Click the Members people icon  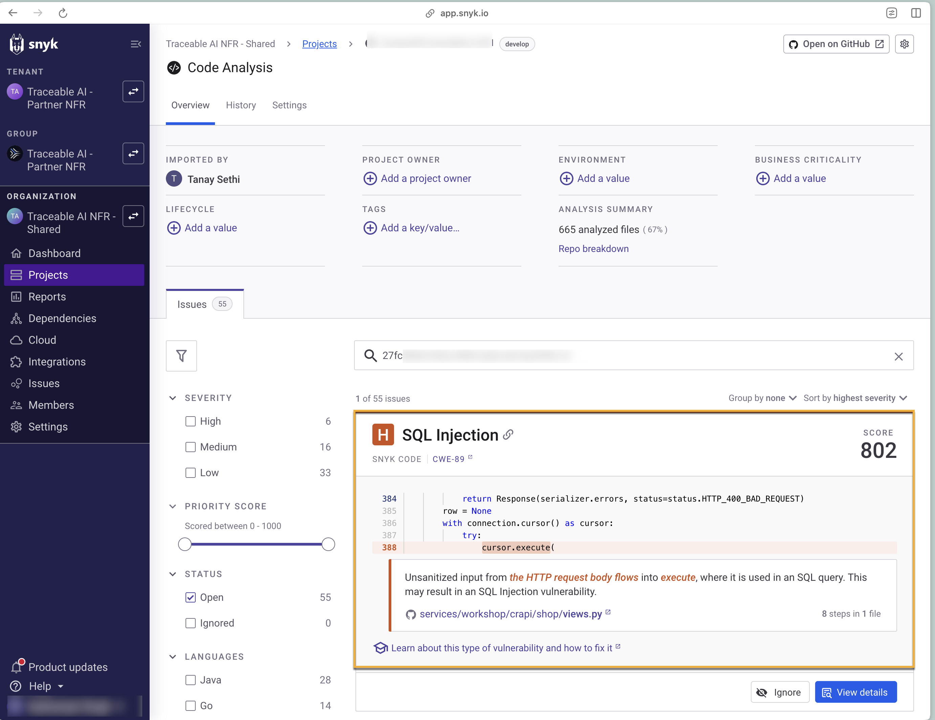pos(16,405)
